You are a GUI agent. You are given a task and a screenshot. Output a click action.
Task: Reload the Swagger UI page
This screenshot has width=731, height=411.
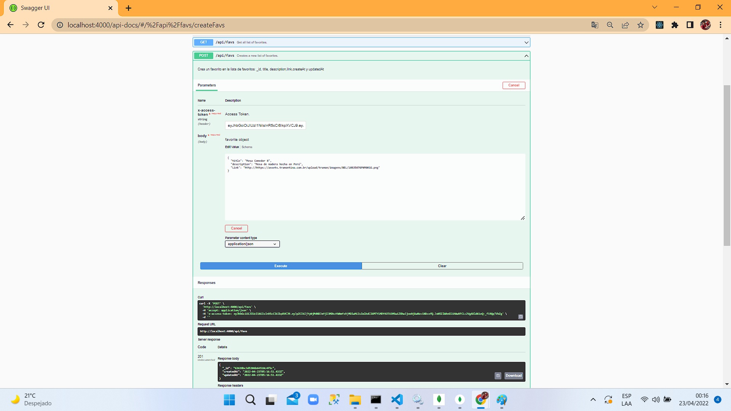coord(41,25)
